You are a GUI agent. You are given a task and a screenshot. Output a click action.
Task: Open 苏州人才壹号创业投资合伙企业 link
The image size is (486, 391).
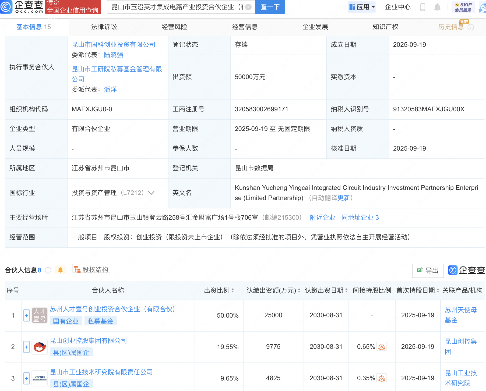112,309
